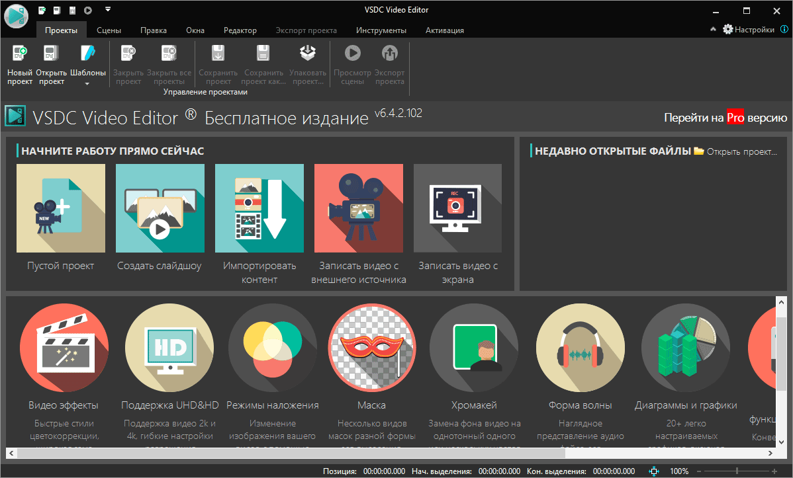Switch to the Проекты tab
This screenshot has width=793, height=478.
61,30
